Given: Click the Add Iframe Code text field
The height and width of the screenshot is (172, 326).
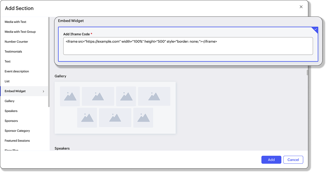Looking at the screenshot, I should pyautogui.click(x=188, y=46).
